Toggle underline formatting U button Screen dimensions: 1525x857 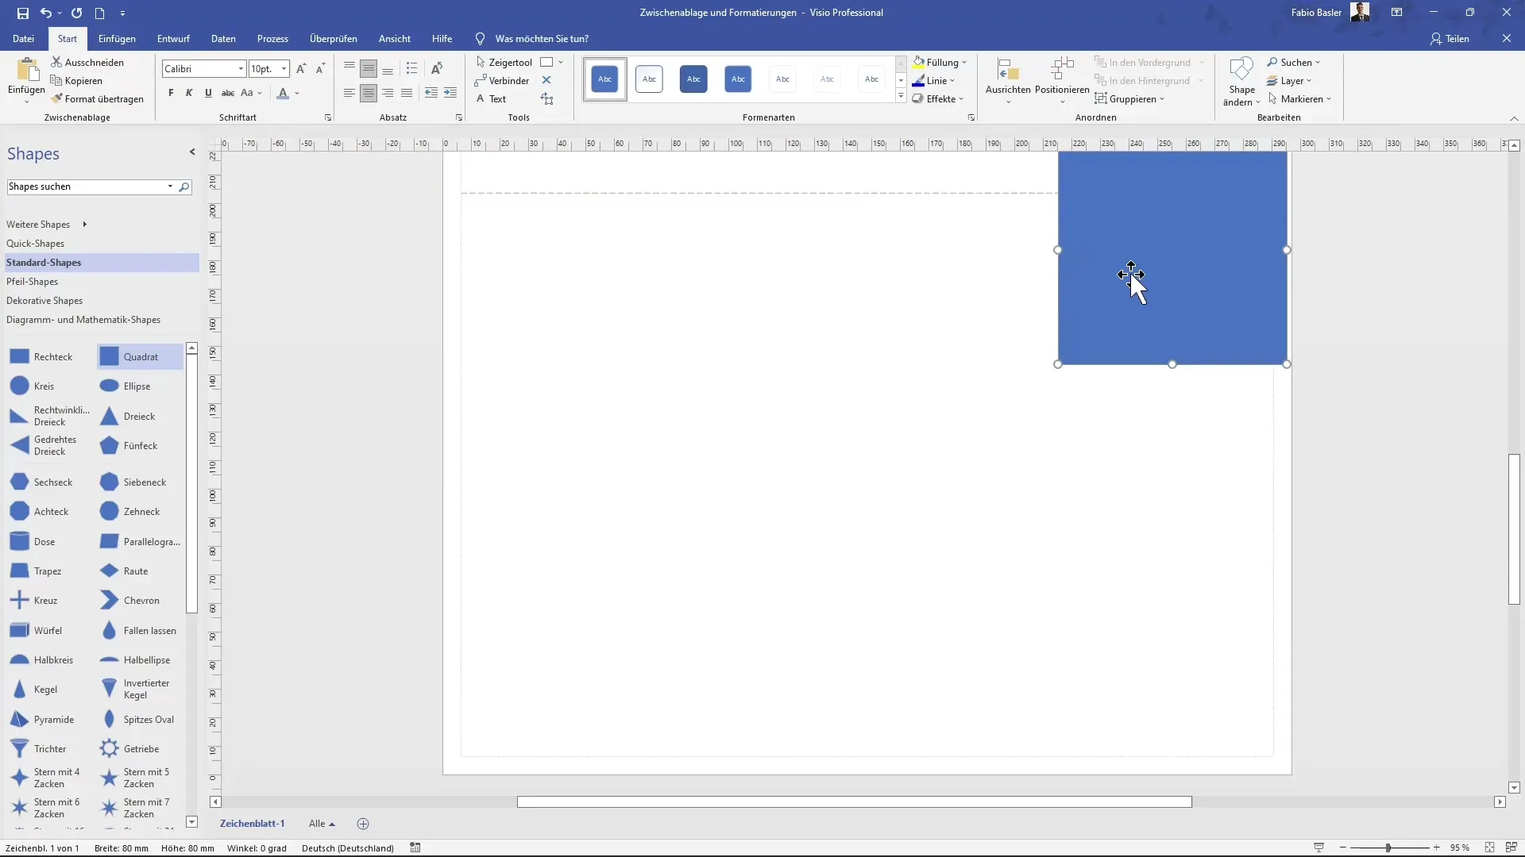[208, 93]
